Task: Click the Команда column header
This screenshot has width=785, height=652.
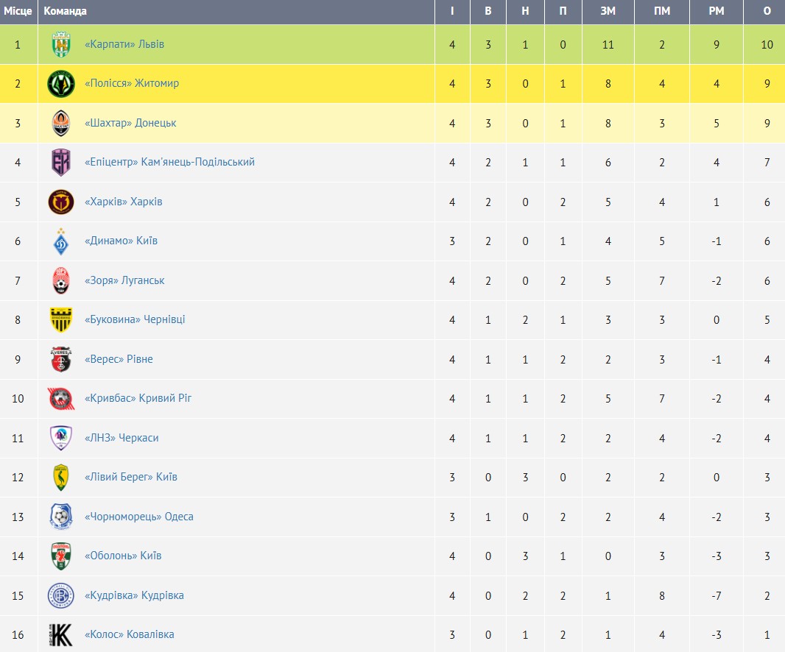Action: (x=65, y=11)
